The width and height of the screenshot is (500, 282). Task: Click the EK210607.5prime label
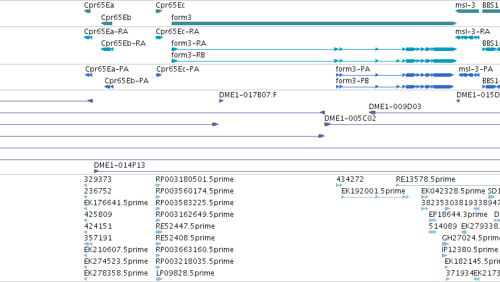(x=116, y=250)
